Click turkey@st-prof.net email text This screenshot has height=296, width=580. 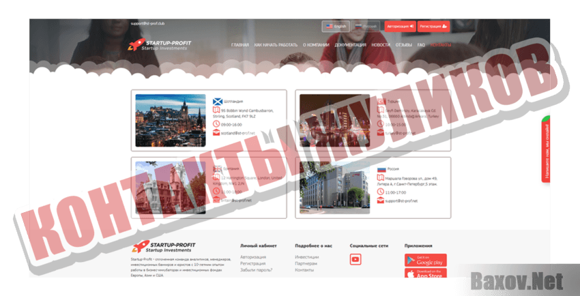[x=401, y=134]
